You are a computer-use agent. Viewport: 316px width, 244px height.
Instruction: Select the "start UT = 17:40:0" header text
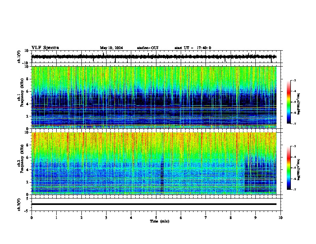(x=193, y=48)
